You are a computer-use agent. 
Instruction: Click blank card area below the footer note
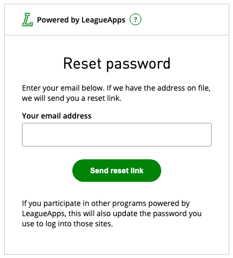(x=117, y=241)
